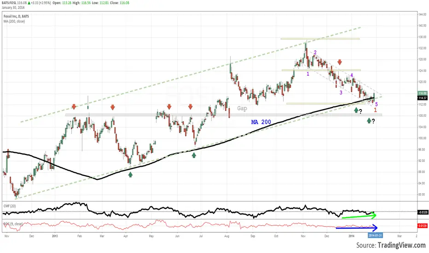Click the red 0.0129 ROC value tag
The width and height of the screenshot is (429, 253).
(422, 226)
